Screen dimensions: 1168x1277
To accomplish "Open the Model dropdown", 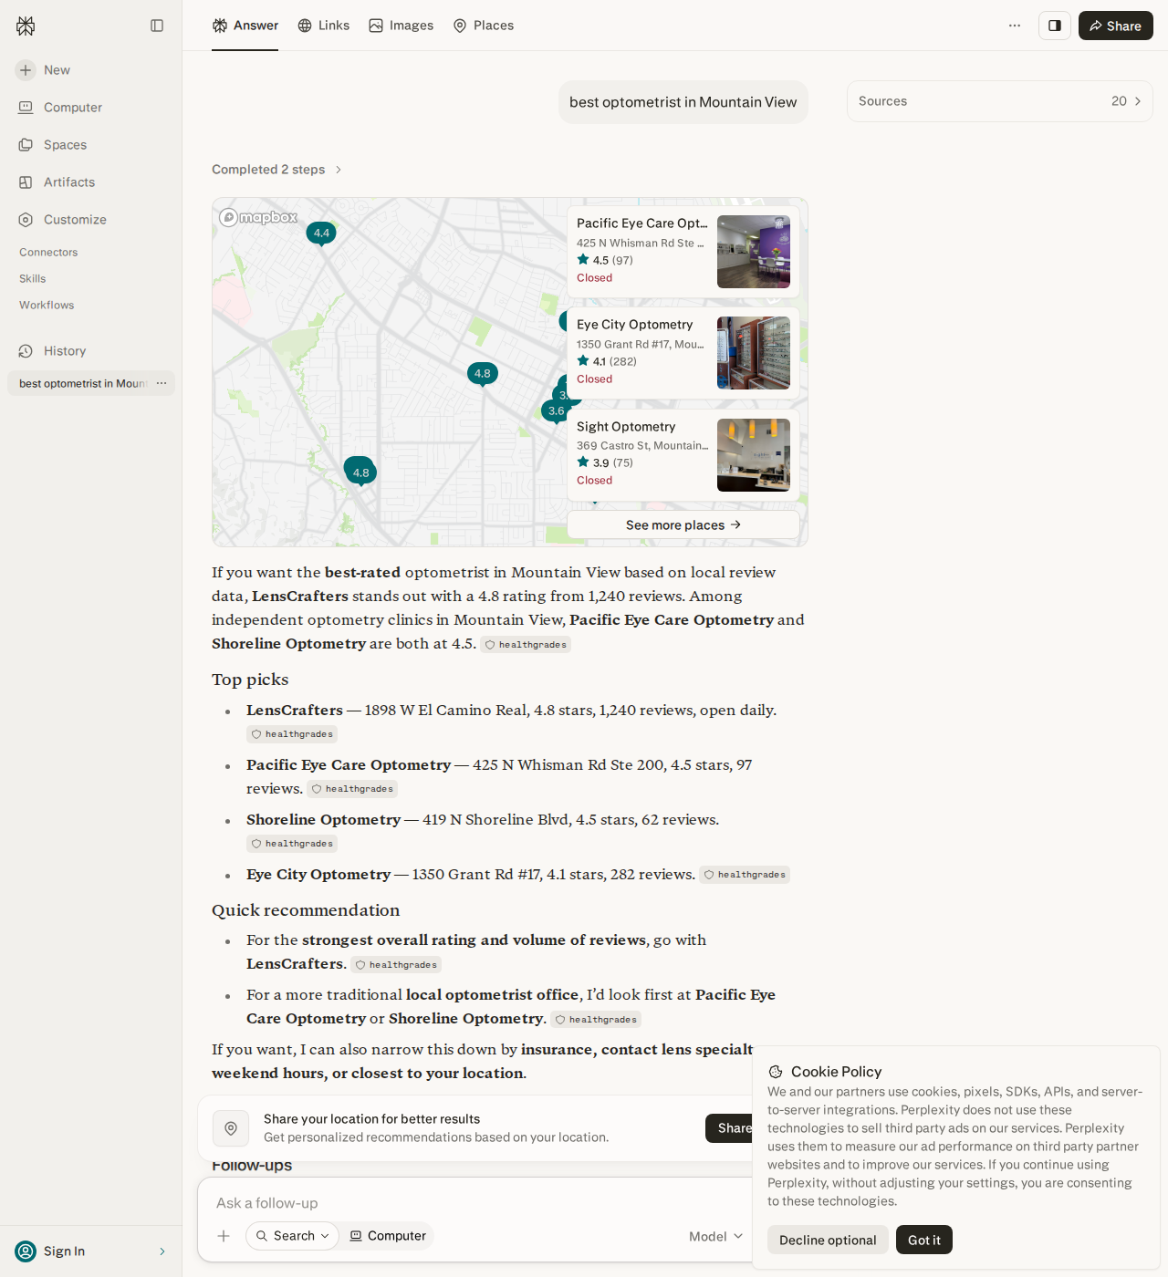I will coord(716,1236).
